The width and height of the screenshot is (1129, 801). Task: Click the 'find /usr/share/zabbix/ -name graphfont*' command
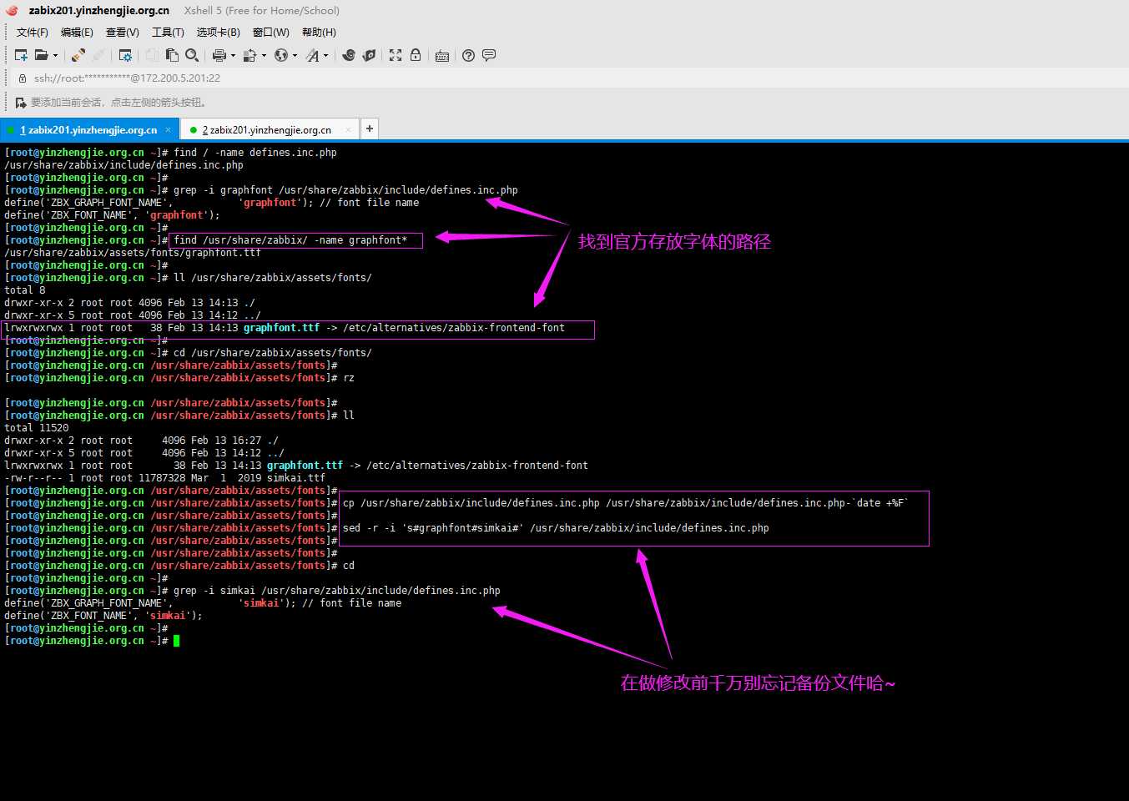pyautogui.click(x=290, y=240)
